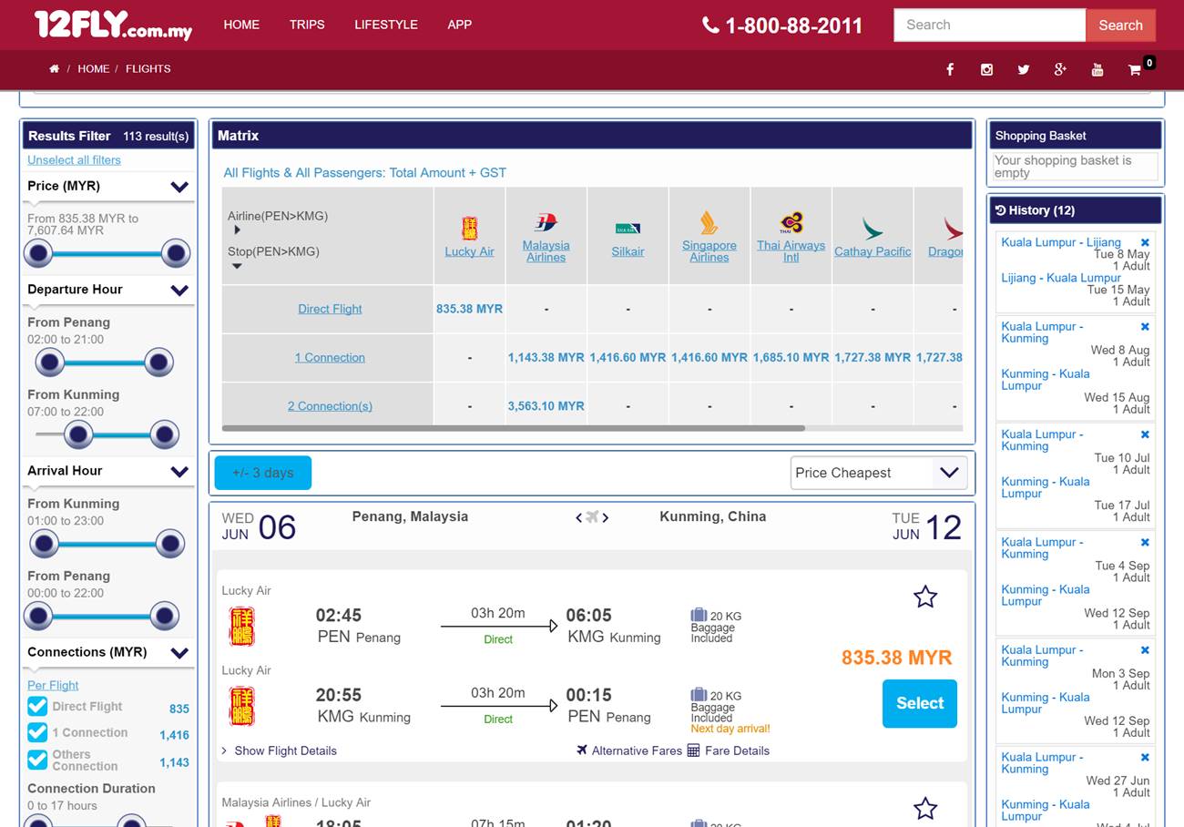
Task: Click the Fare Details link
Action: point(737,750)
